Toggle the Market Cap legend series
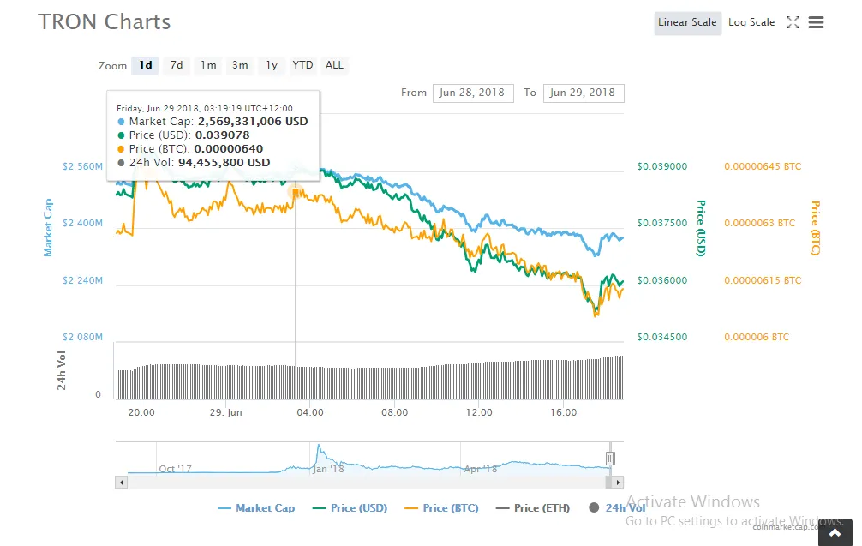 [x=256, y=508]
